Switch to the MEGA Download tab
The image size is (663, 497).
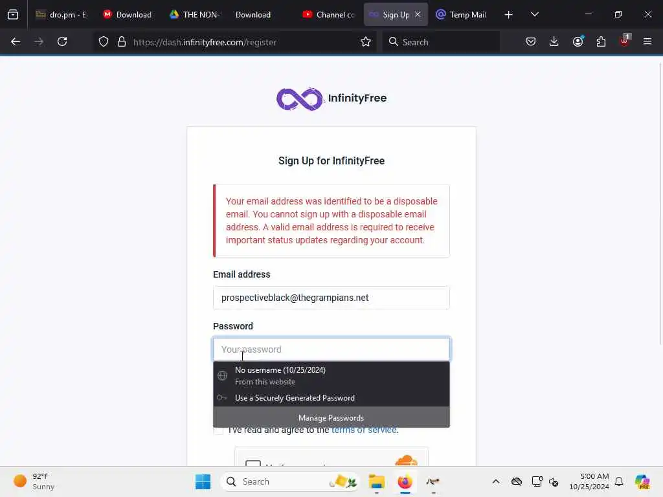[128, 14]
